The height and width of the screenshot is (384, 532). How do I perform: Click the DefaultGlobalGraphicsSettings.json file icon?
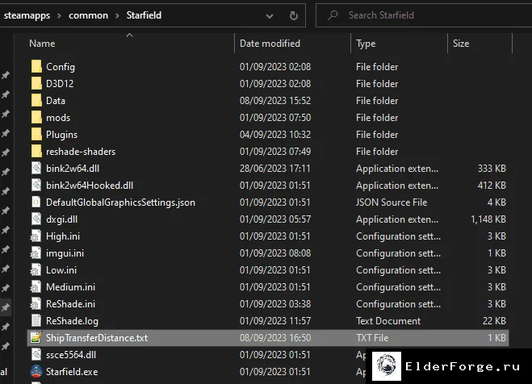coord(36,202)
